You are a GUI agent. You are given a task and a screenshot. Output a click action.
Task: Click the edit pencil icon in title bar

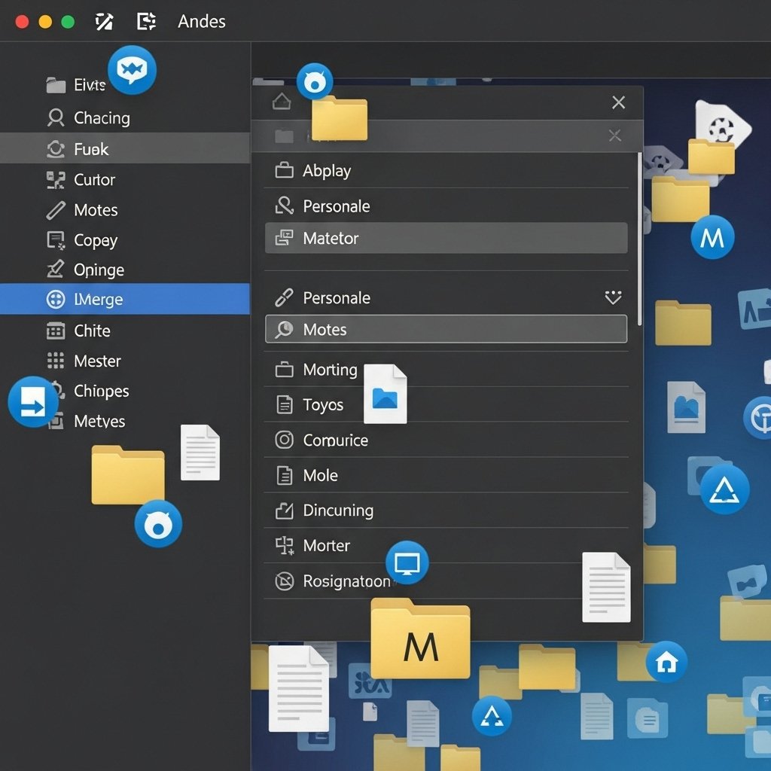[104, 21]
